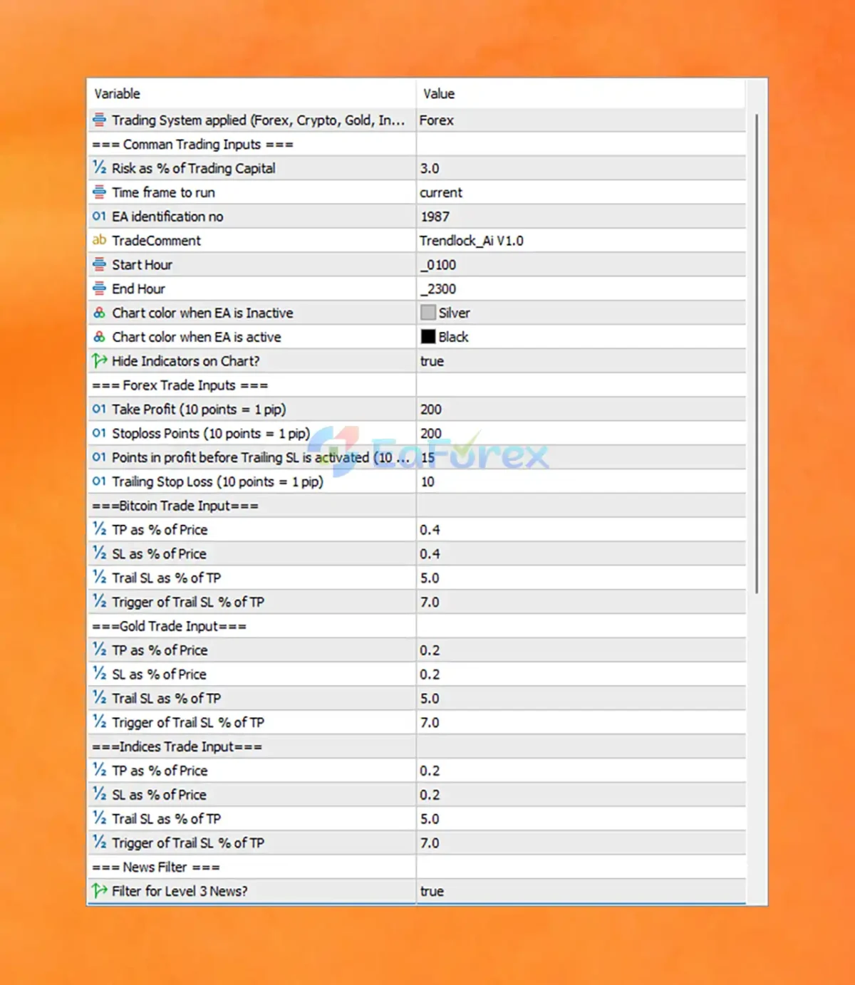Click the color icon beside Chart color when EA is Inactive
This screenshot has height=985, width=855.
click(99, 313)
